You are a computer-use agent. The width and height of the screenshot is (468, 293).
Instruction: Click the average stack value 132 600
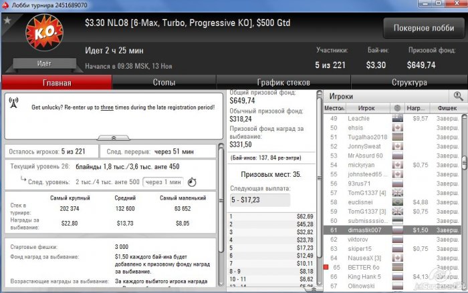click(x=125, y=209)
